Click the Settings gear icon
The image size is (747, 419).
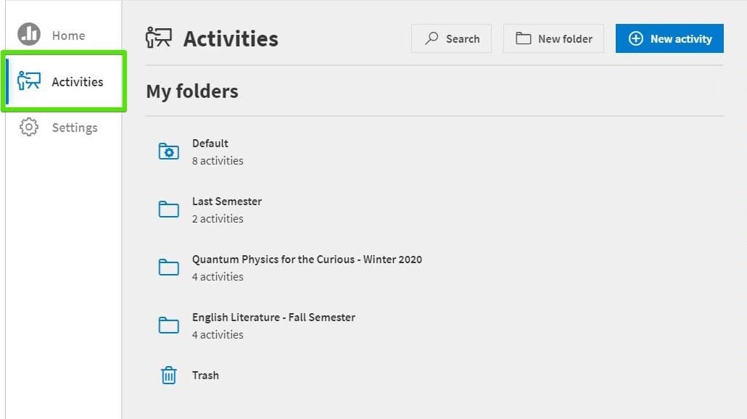29,128
